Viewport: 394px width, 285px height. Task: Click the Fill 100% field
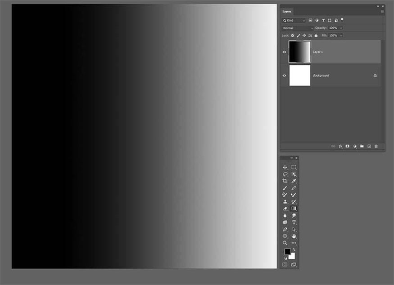pos(333,36)
